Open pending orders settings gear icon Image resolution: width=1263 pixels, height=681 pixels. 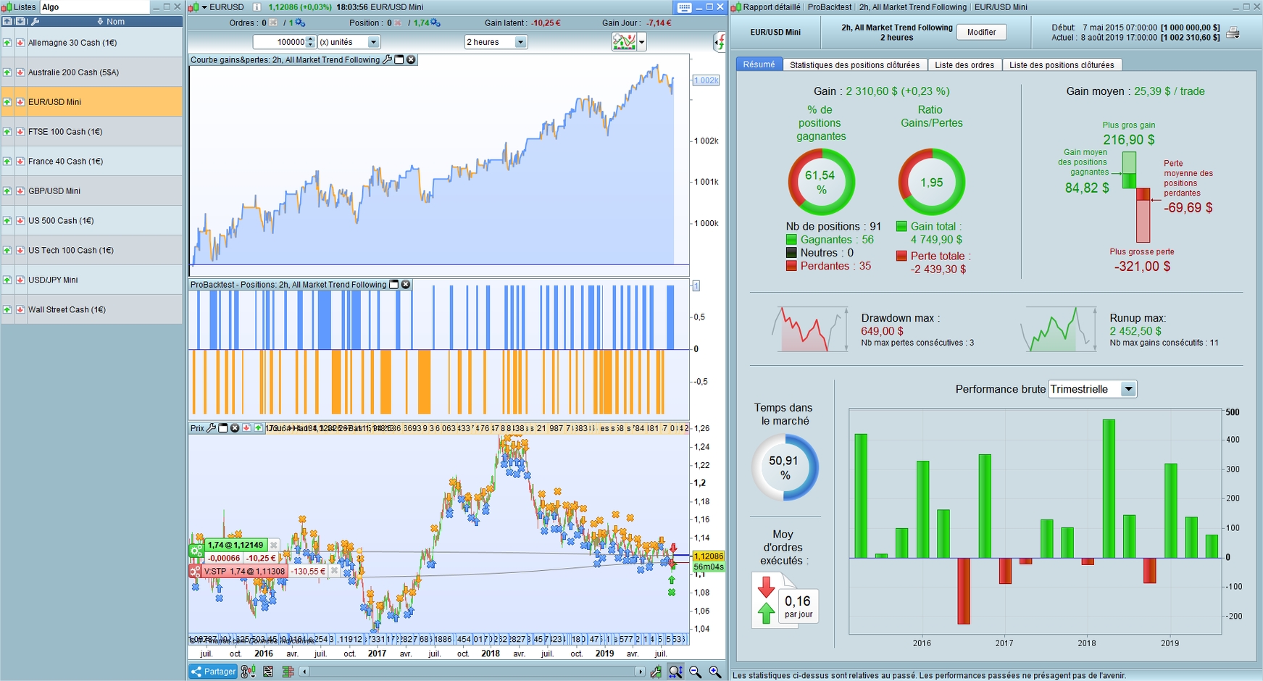pyautogui.click(x=301, y=23)
